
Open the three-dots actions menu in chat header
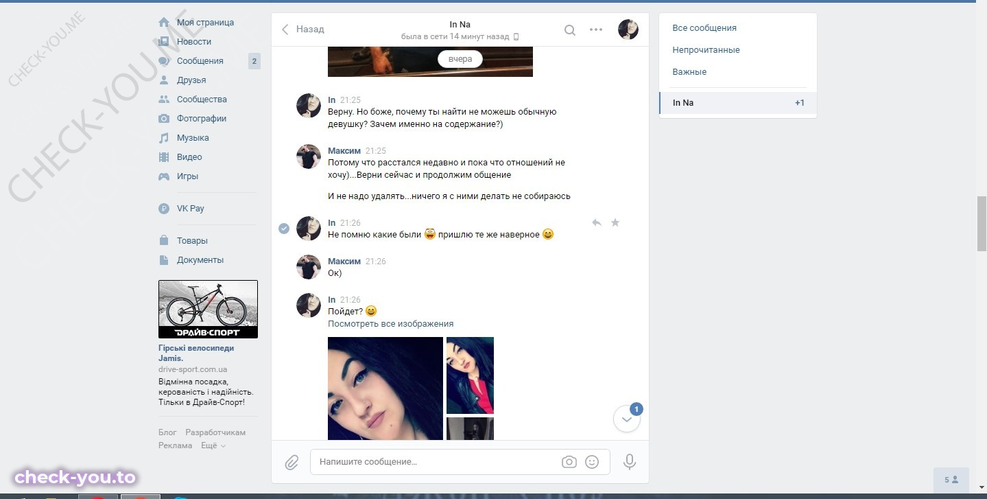point(596,30)
